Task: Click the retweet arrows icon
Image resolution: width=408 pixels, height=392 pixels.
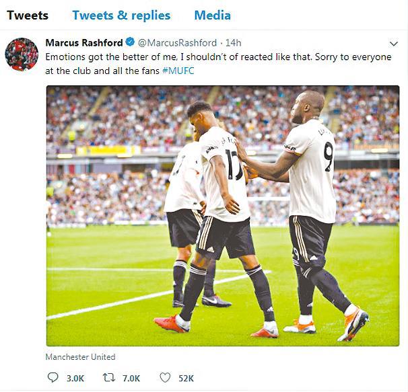Action: (x=109, y=377)
